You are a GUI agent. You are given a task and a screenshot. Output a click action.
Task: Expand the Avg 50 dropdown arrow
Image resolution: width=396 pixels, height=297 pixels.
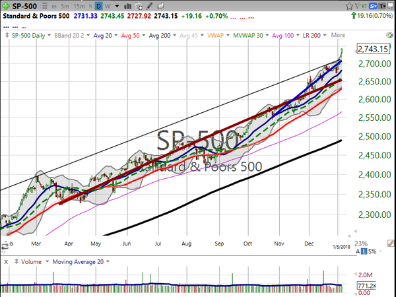click(x=144, y=36)
